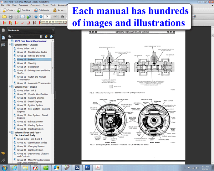Viewport: 214px width, 171px height.
Task: Click the bookmarks panel vertical scrollbar thumb
Action: pyautogui.click(x=53, y=68)
